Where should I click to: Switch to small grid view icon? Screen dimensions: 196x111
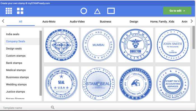coord(9,11)
